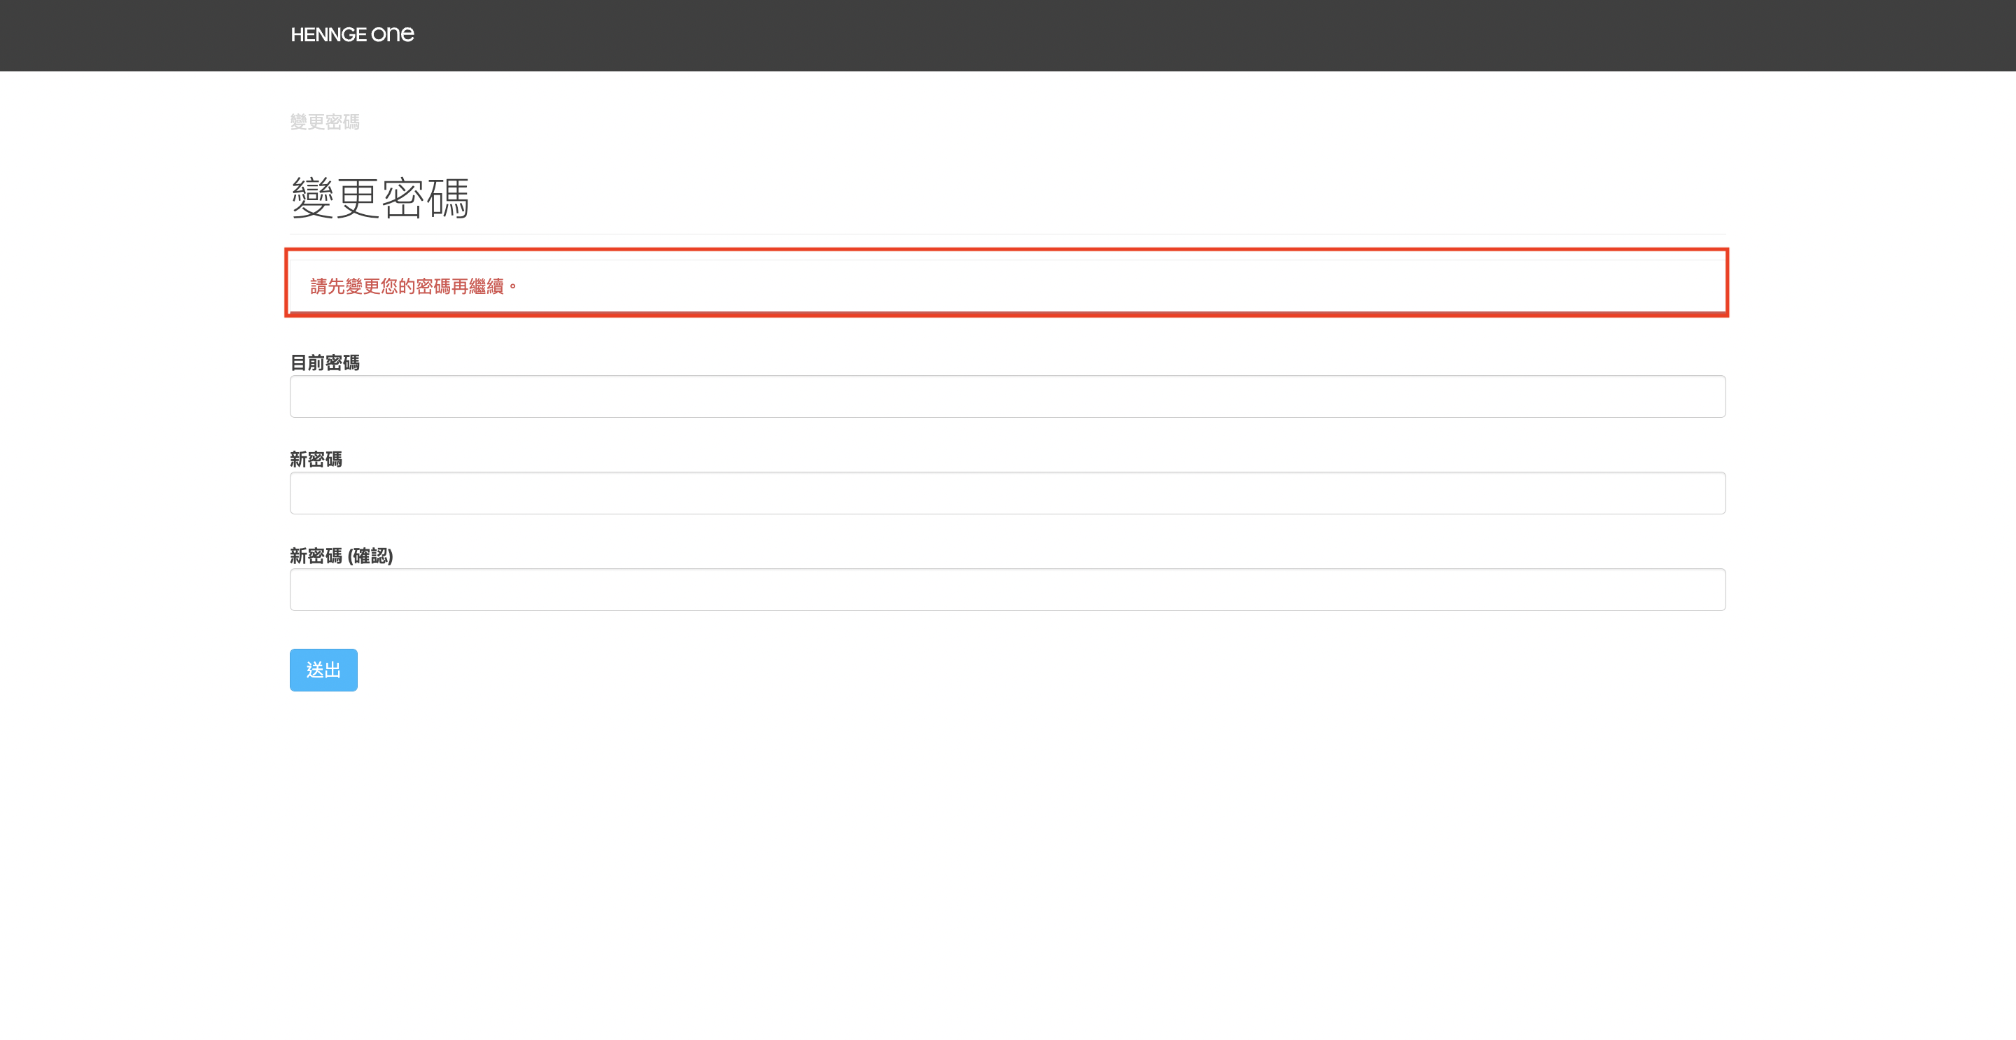Screen dimensions: 2016x1040
Task: Click the HENNGE One logo
Action: [x=352, y=34]
